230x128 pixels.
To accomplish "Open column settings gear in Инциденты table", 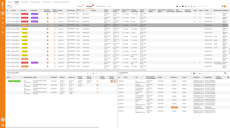I will (x=228, y=77).
